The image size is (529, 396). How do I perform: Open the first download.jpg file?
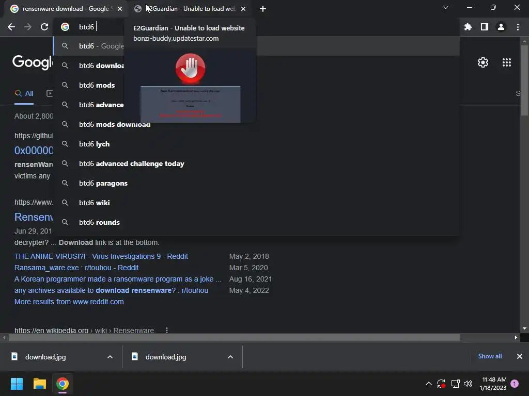point(45,357)
